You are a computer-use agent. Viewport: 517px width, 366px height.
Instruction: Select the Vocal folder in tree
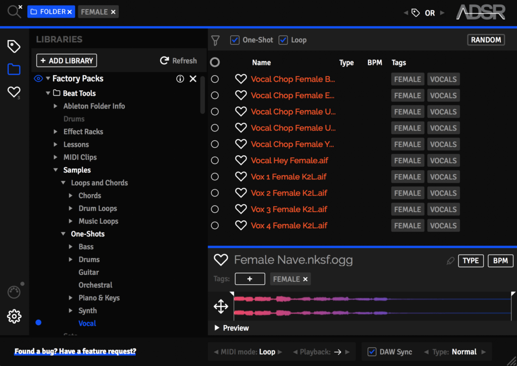(x=87, y=323)
